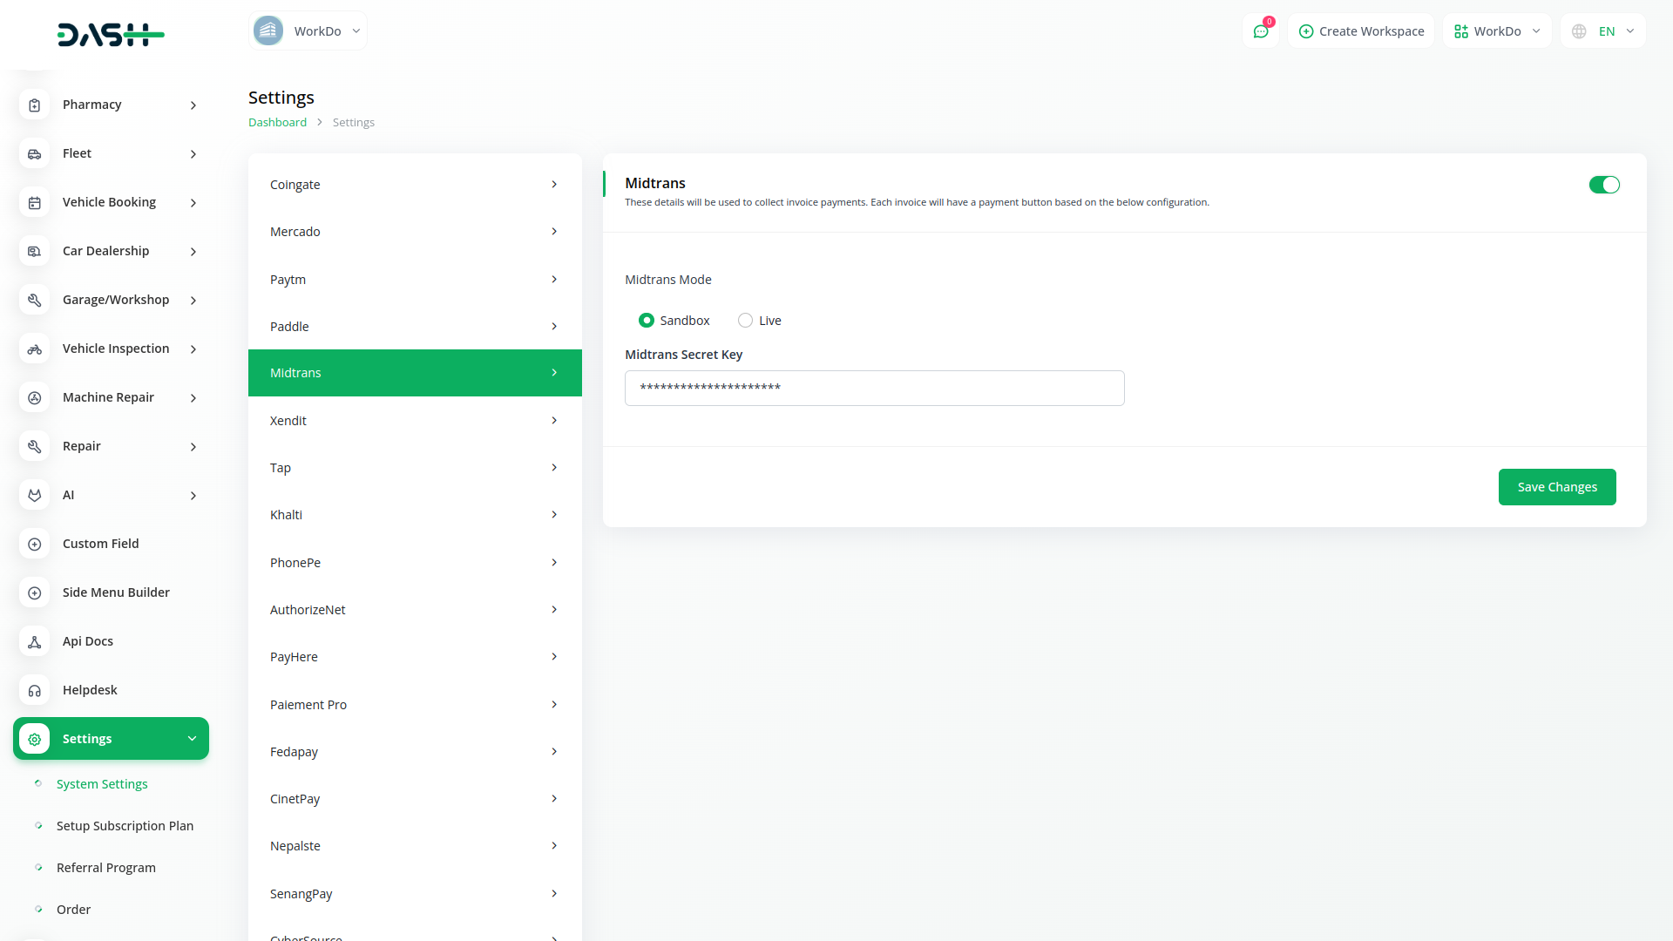Click the Side Menu Builder plus icon
This screenshot has height=941, width=1673.
tap(35, 592)
